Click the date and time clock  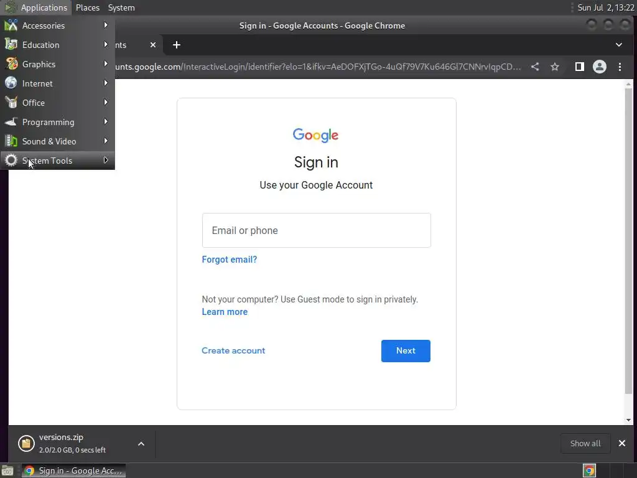pos(606,7)
